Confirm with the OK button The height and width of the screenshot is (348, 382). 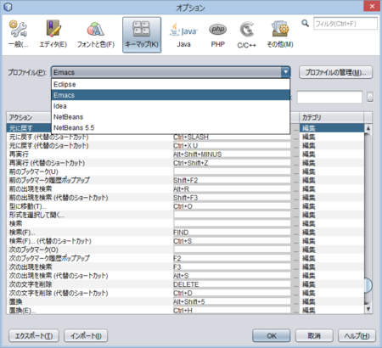point(272,336)
